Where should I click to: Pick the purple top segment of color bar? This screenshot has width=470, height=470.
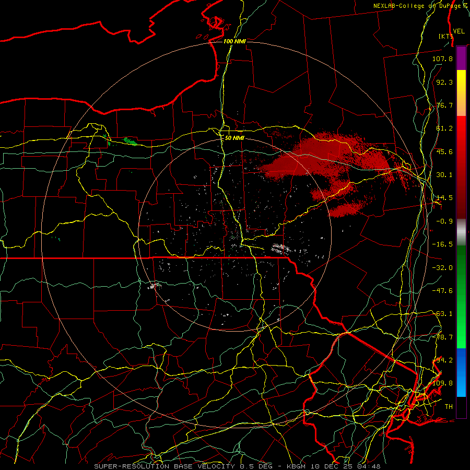coord(461,58)
